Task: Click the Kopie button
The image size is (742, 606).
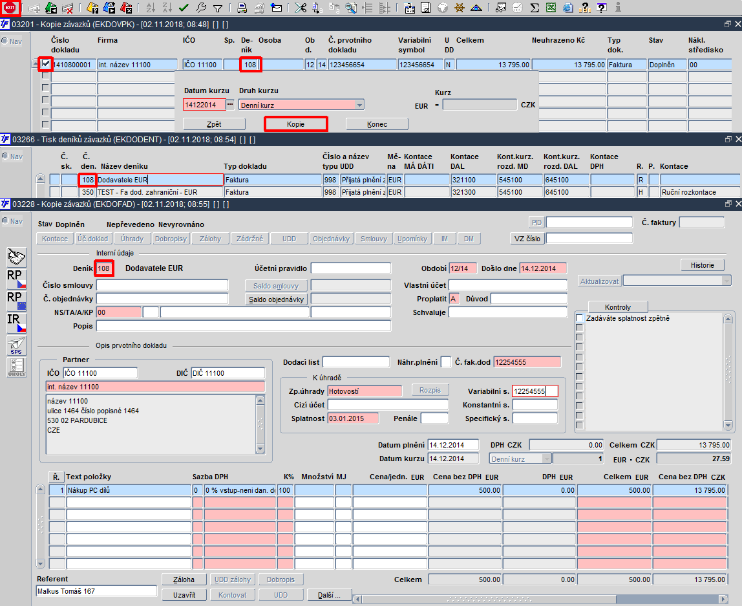Action: (295, 124)
